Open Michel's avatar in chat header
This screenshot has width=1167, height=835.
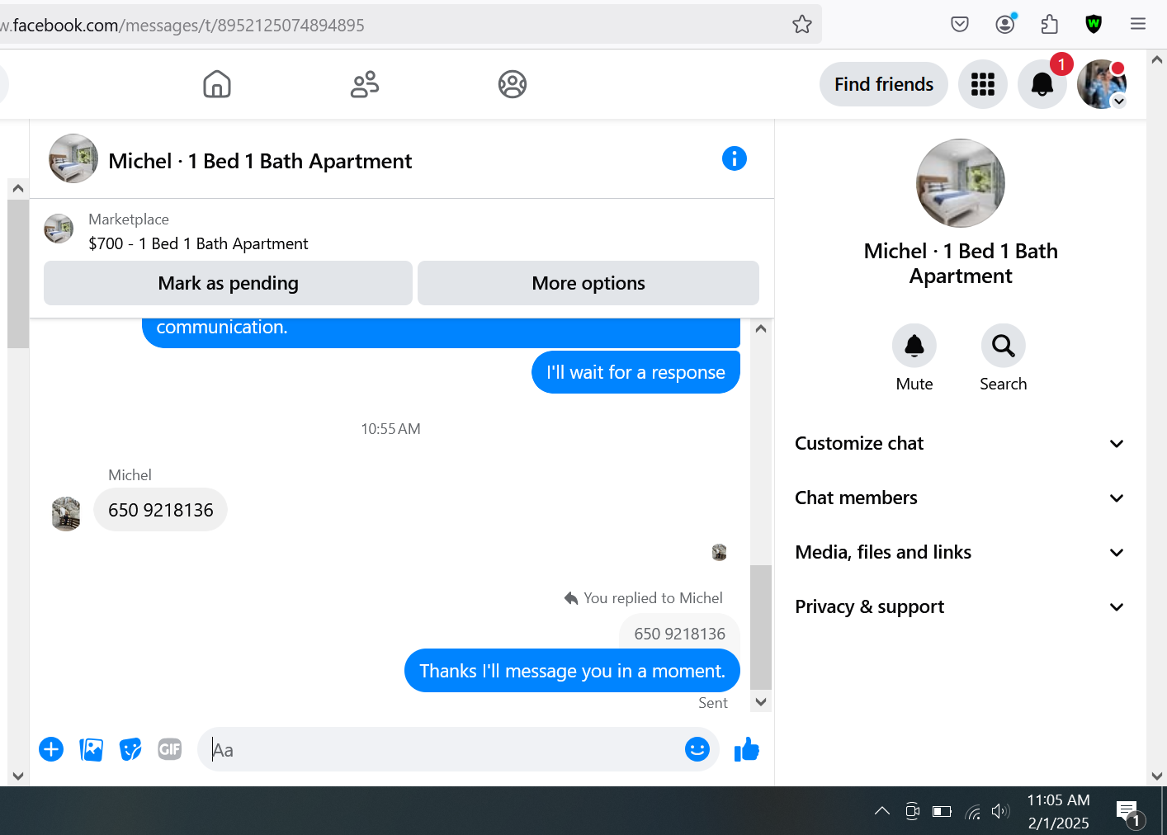(x=73, y=158)
